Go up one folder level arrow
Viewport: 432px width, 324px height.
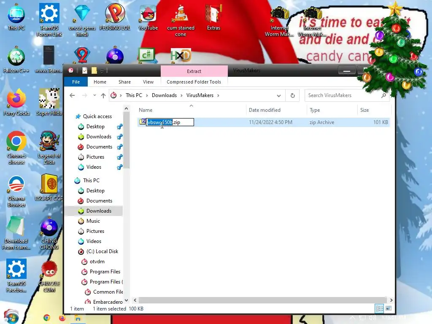click(103, 95)
